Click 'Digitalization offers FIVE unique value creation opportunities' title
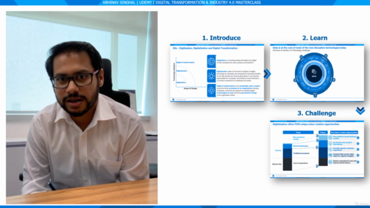 [306, 124]
